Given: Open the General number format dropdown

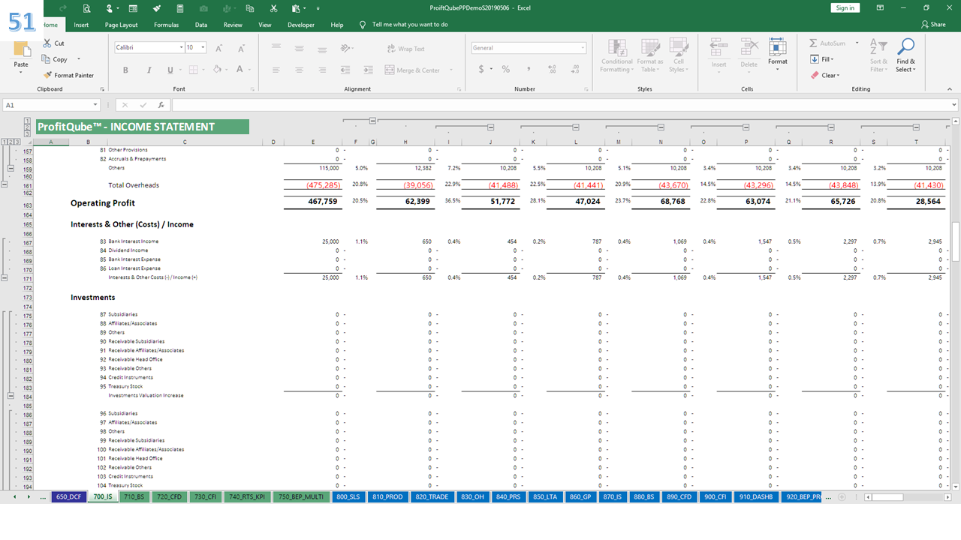Looking at the screenshot, I should pos(583,48).
